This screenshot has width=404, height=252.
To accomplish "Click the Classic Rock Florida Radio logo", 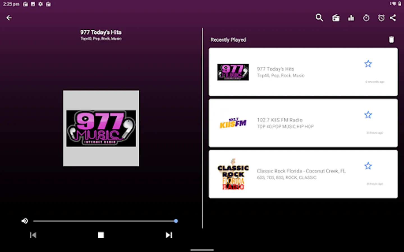I will point(233,174).
